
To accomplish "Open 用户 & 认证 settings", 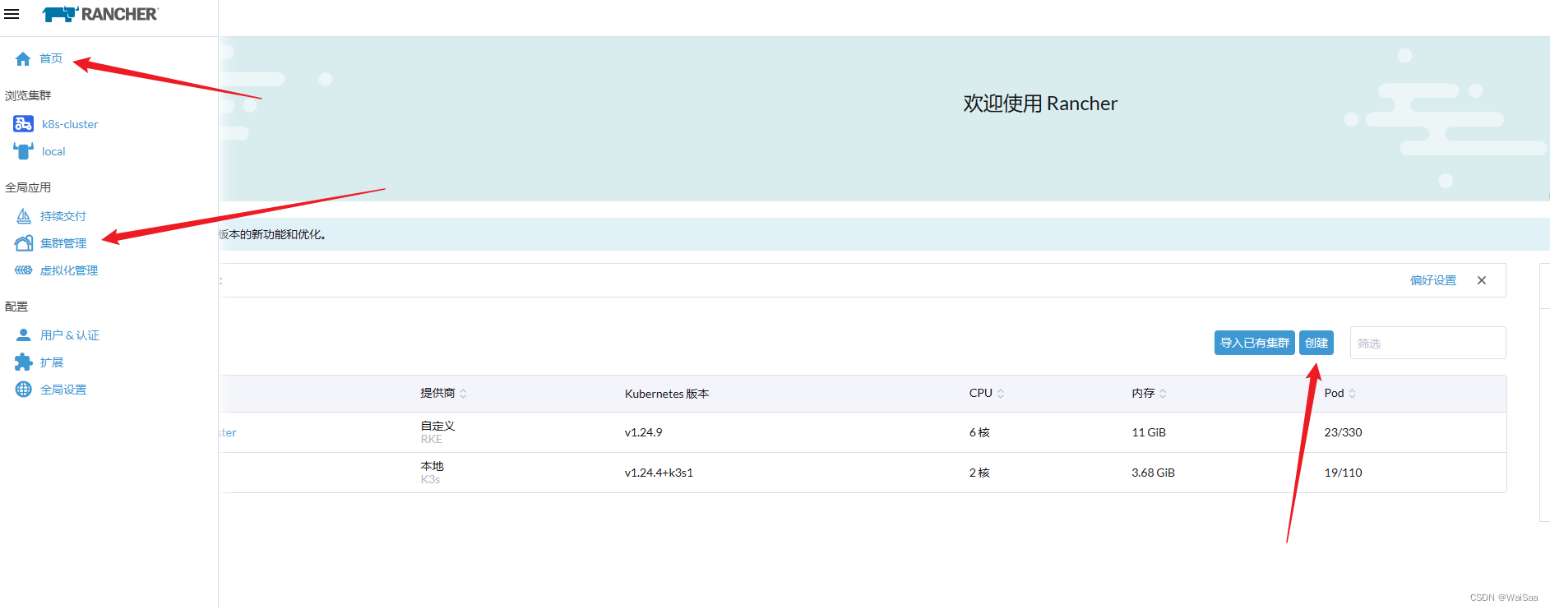I will tap(70, 335).
